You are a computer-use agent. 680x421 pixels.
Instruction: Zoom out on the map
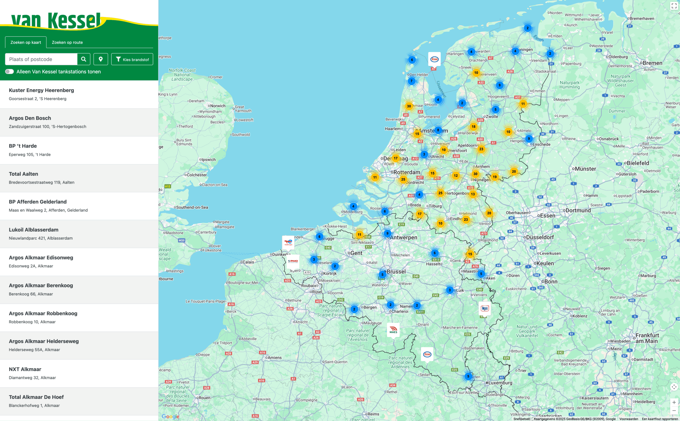674,411
